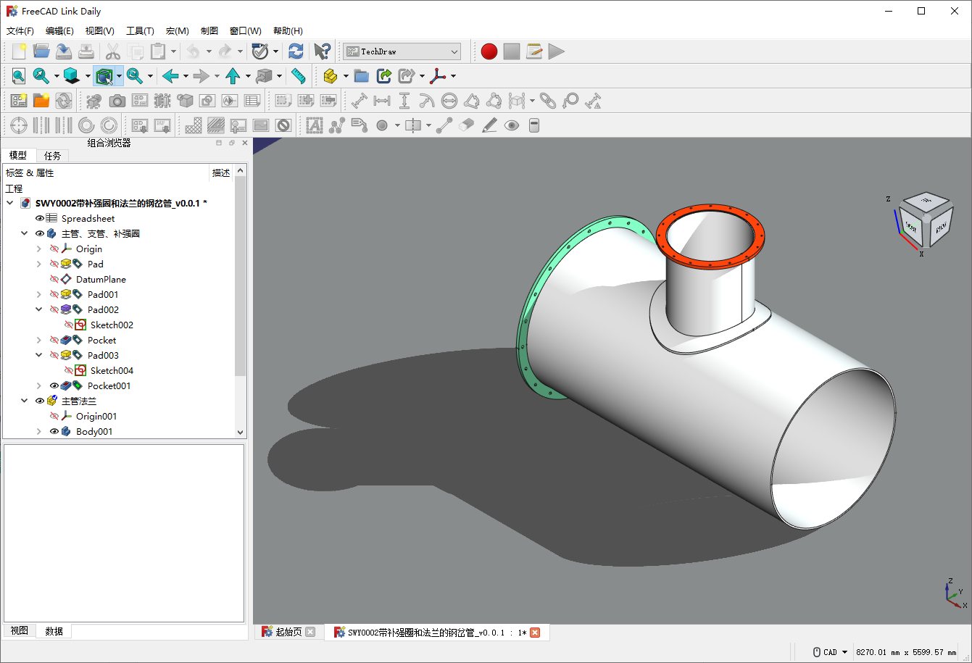Select the measure distance ruler tool

pyautogui.click(x=298, y=76)
